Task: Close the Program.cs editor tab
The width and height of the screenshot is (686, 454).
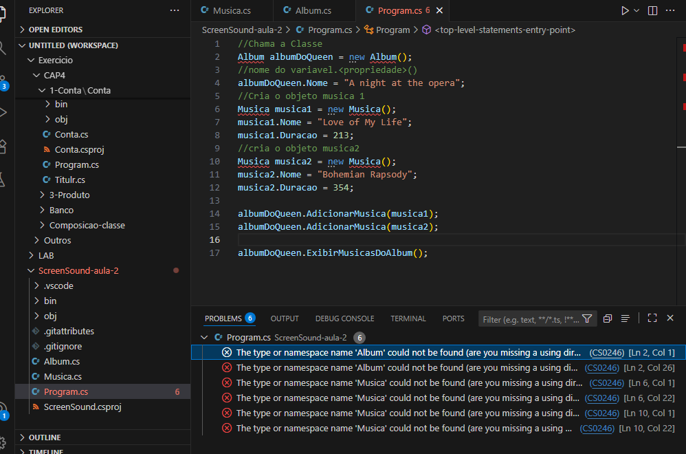Action: pos(439,11)
